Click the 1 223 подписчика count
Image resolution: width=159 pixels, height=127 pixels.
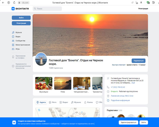click(56, 68)
